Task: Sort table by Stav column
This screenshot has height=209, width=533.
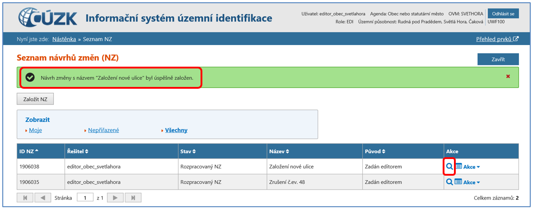Action: (x=188, y=151)
